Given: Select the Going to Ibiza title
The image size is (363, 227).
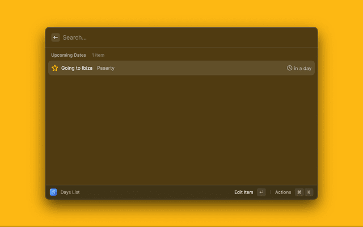Looking at the screenshot, I should pos(77,68).
